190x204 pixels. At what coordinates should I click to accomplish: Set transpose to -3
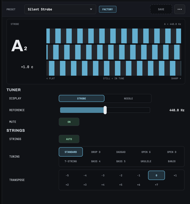coord(103,175)
